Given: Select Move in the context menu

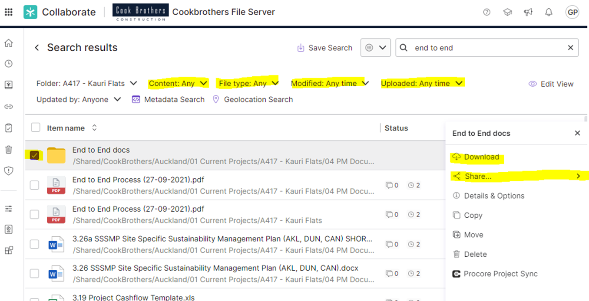Looking at the screenshot, I should 468,235.
